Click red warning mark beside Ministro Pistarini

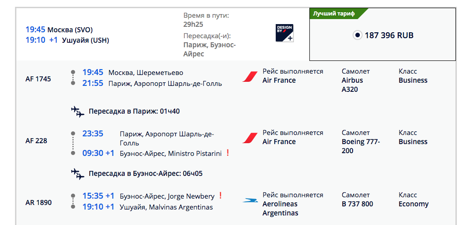point(227,153)
